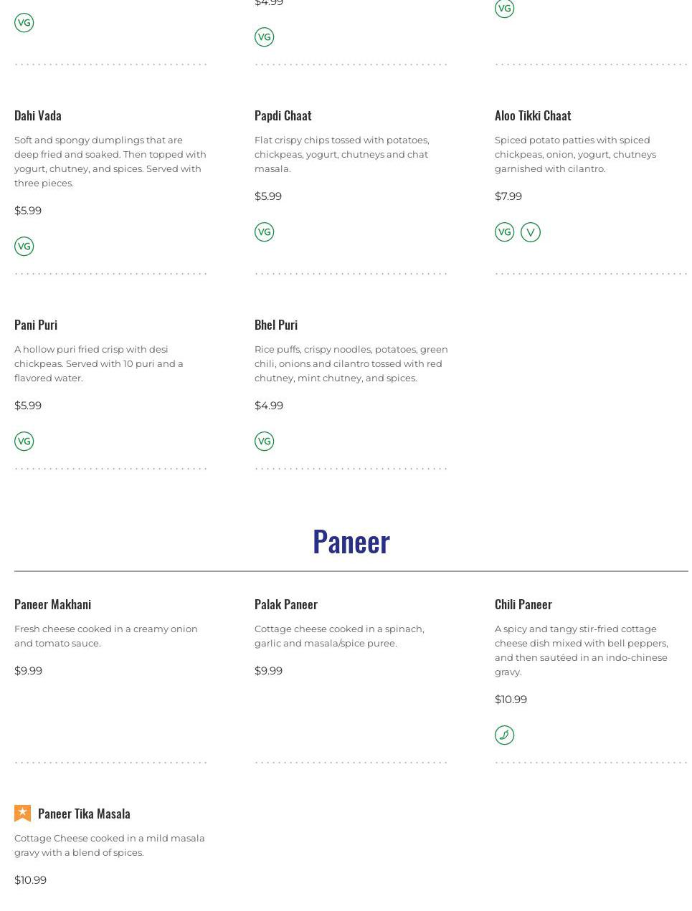Screen dimensions: 692x911
Task: Open the Dahi Vada item title
Action: click(38, 115)
